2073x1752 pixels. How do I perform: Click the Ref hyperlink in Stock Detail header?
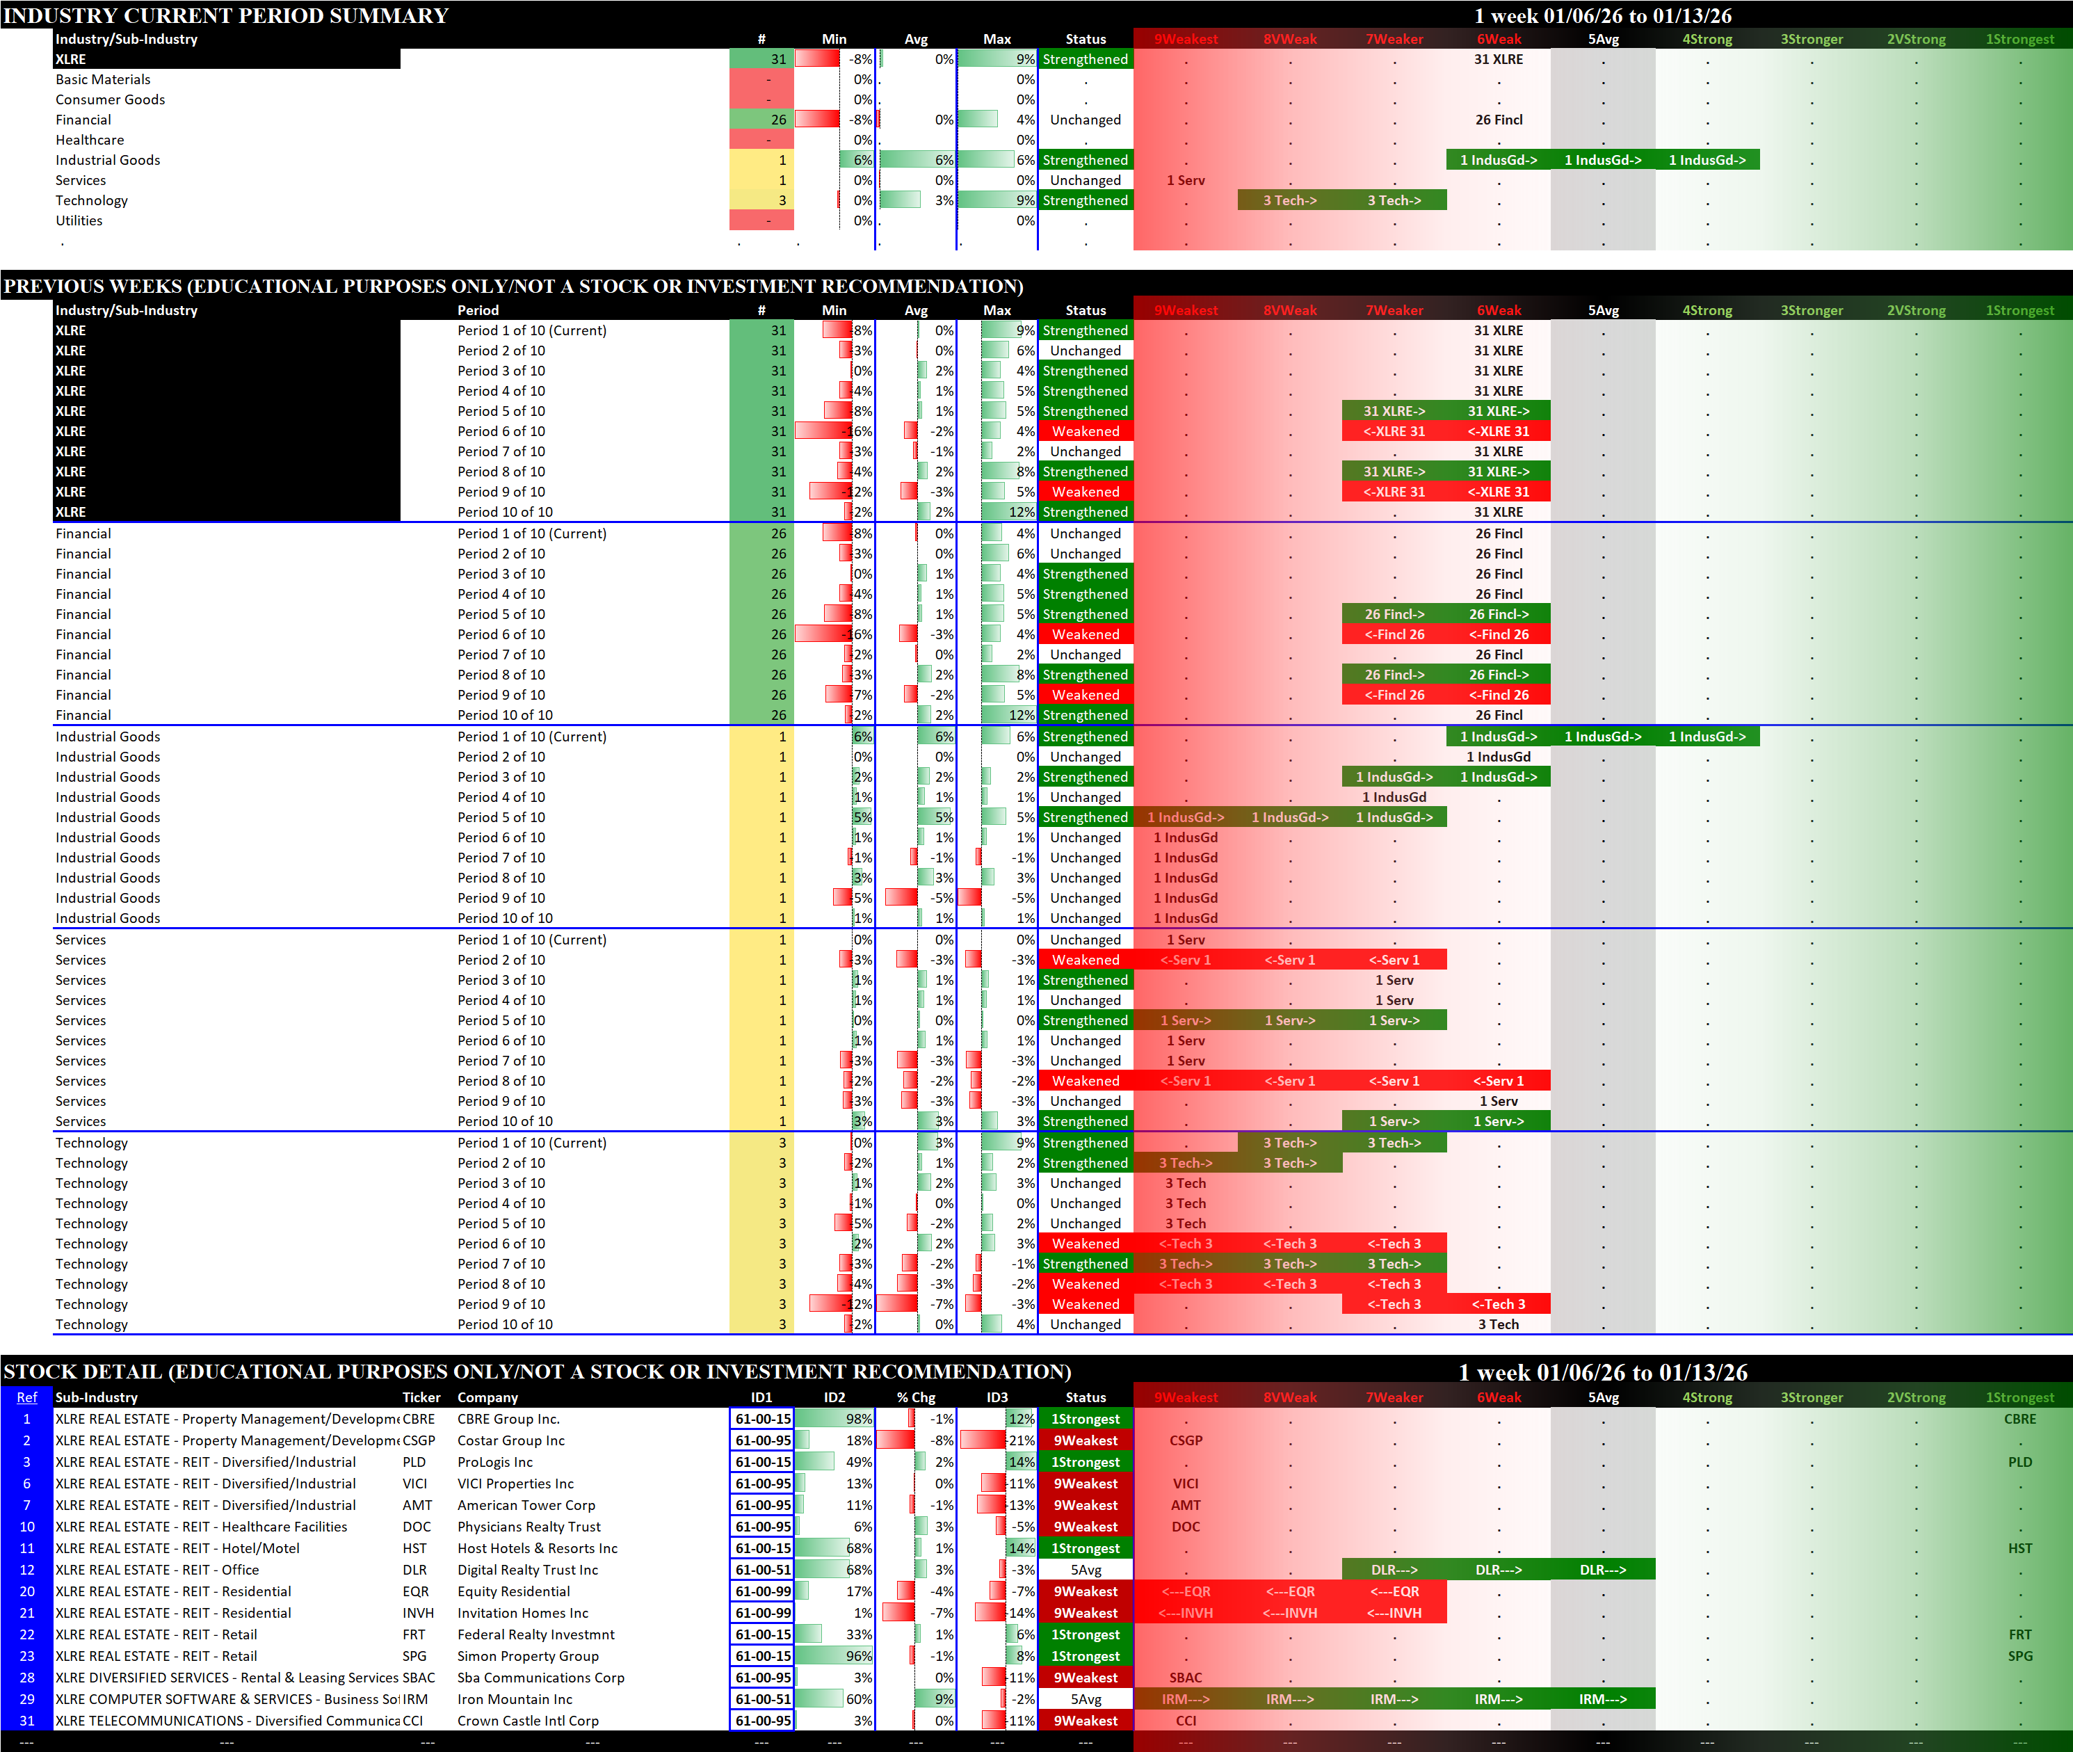tap(27, 1397)
